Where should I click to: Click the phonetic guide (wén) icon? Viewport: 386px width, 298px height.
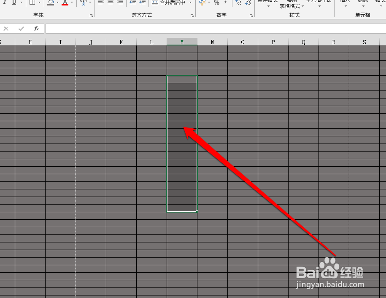(x=83, y=2)
